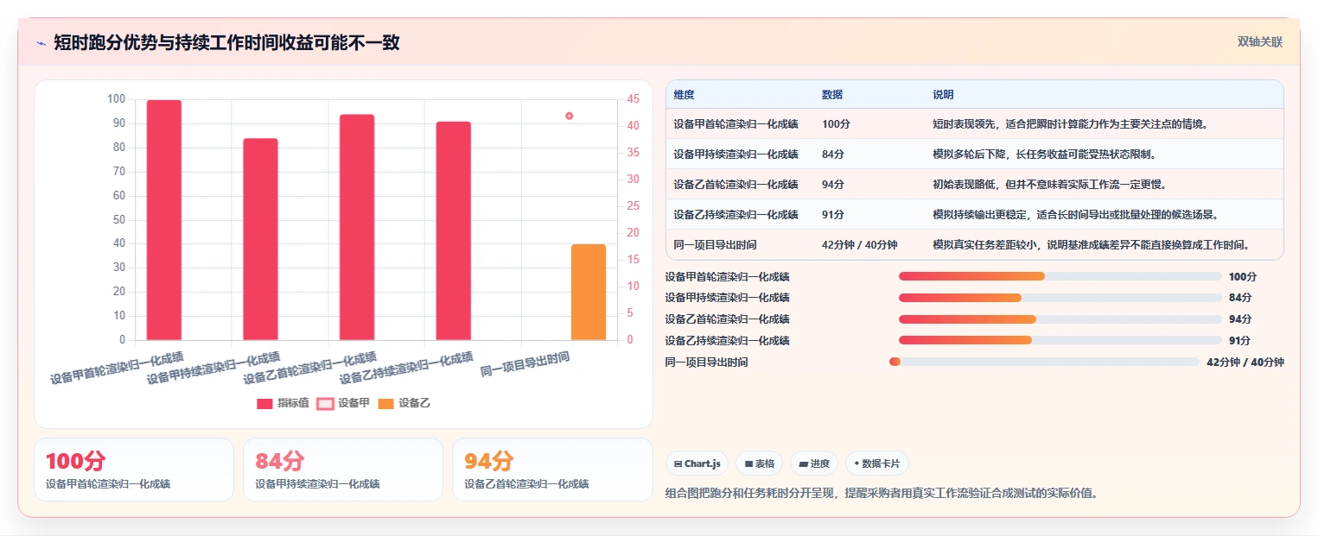1318x536 pixels.
Task: Click the 数据卡片 chip
Action: tap(876, 463)
